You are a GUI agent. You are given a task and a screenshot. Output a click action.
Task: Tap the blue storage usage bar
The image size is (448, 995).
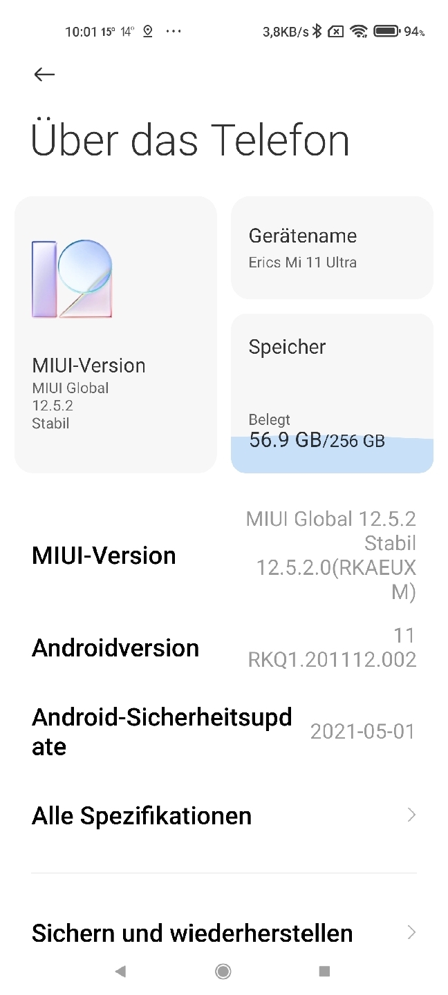tap(332, 455)
